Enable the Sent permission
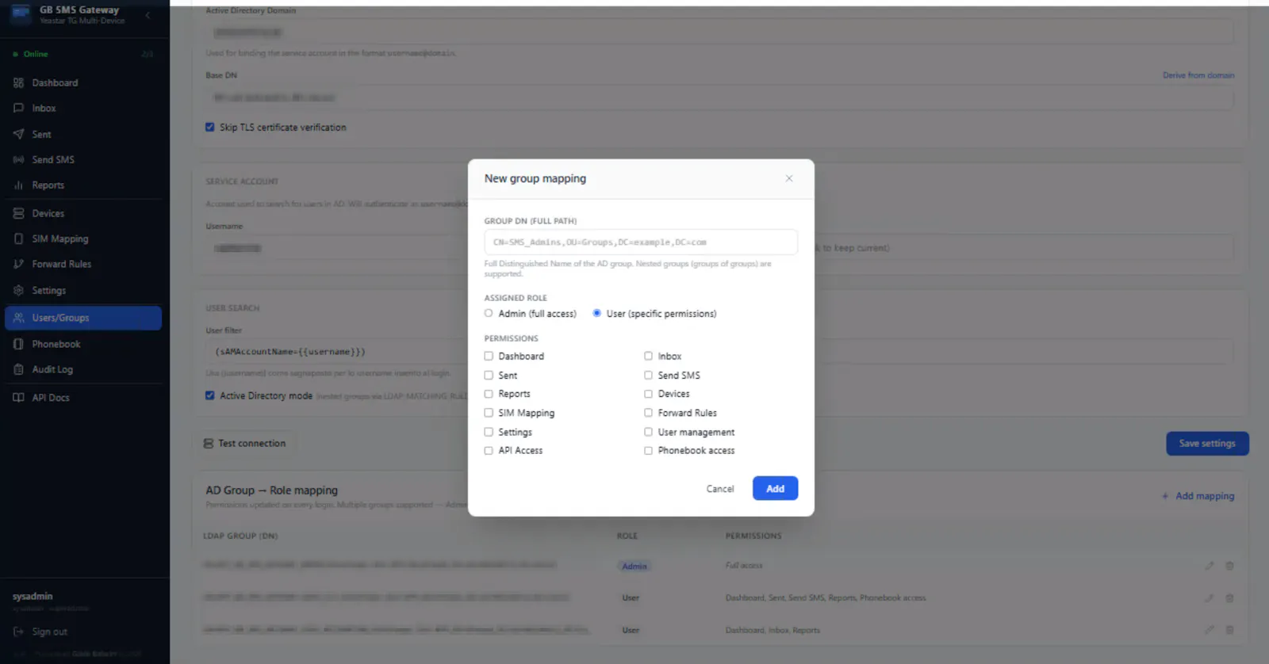The image size is (1269, 664). click(x=489, y=376)
